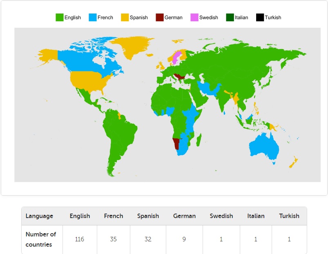
Task: Click the value 116 in the table
Action: coord(80,239)
